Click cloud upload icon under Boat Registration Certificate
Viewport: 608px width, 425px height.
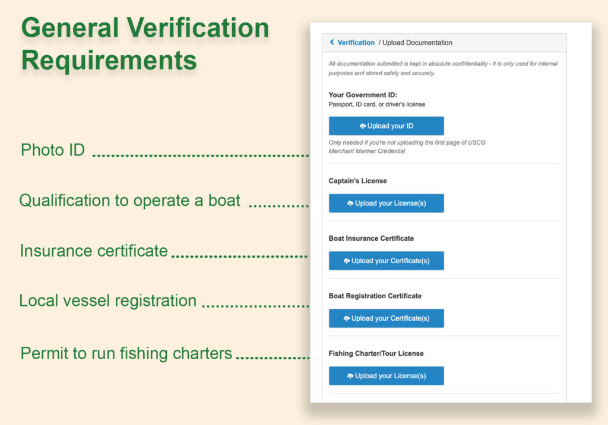click(x=347, y=318)
